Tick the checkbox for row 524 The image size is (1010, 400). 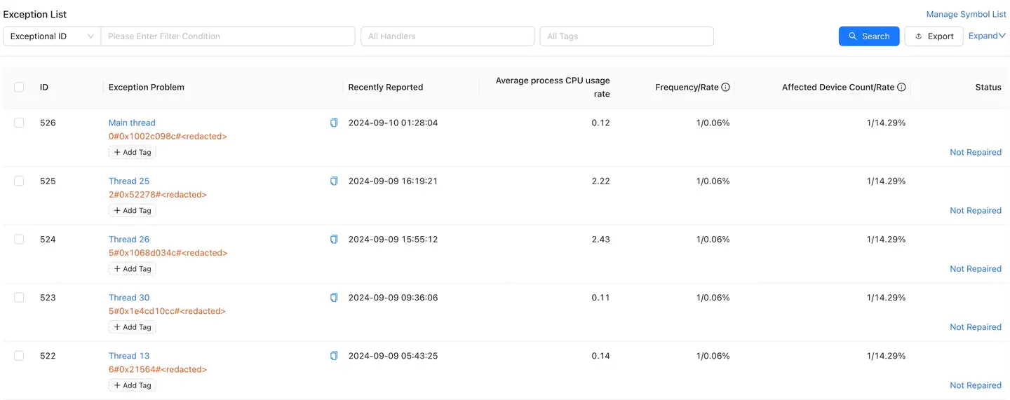(19, 239)
